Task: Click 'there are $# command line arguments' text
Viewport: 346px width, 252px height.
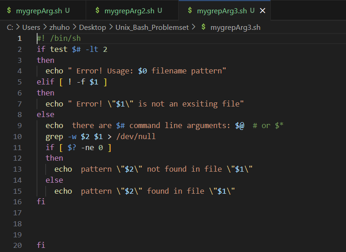Action: [x=149, y=126]
